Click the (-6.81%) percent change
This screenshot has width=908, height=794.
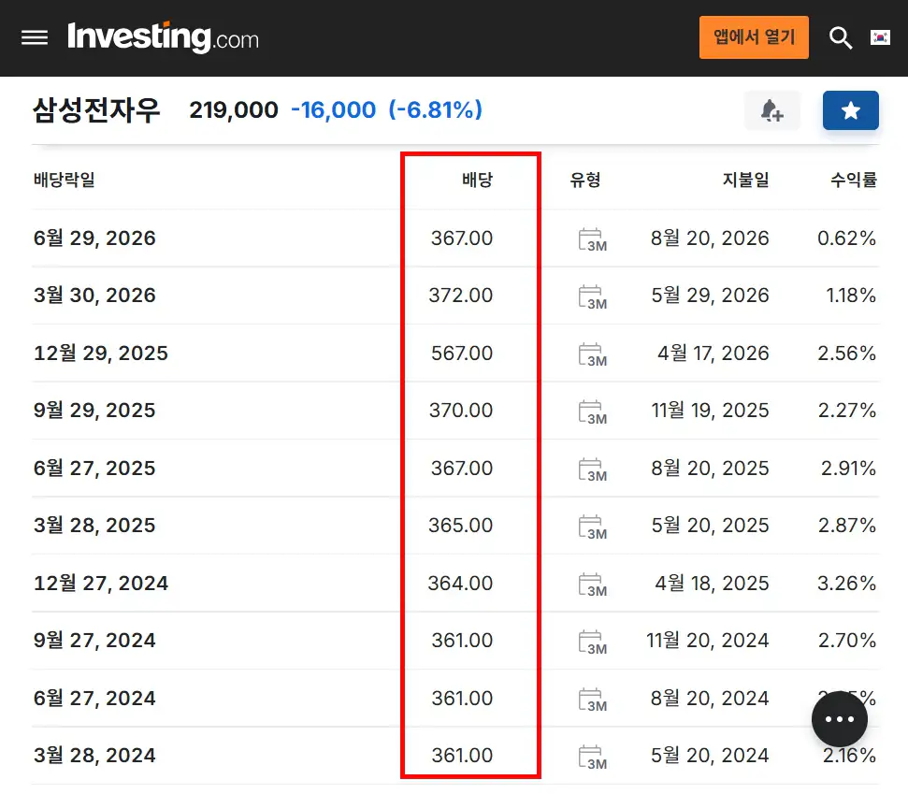(436, 110)
